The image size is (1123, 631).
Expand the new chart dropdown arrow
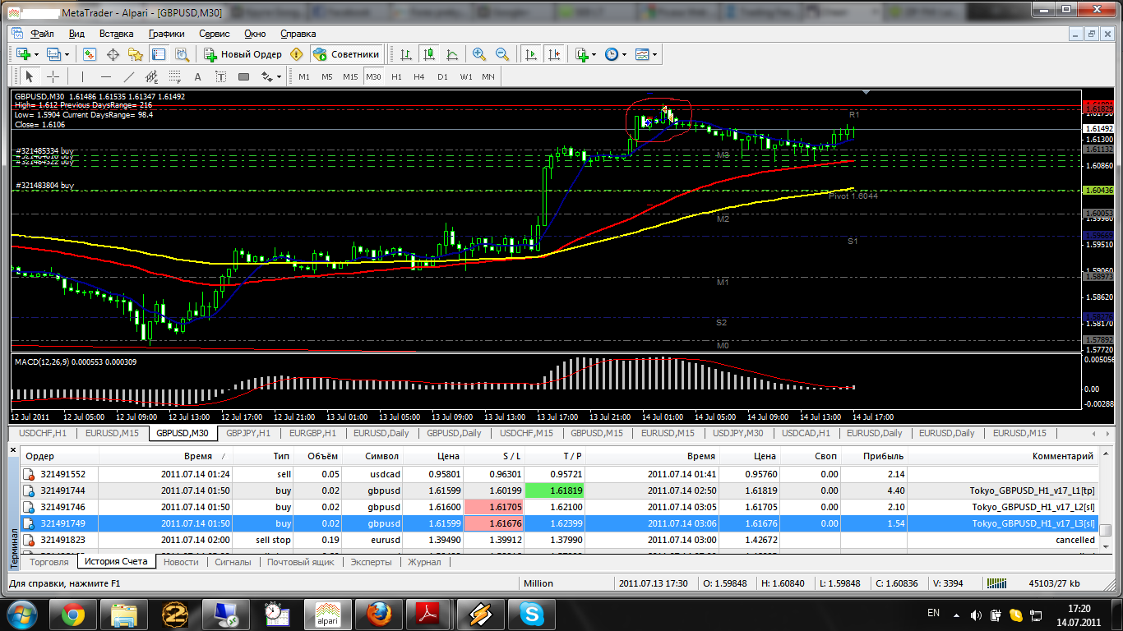[36, 54]
